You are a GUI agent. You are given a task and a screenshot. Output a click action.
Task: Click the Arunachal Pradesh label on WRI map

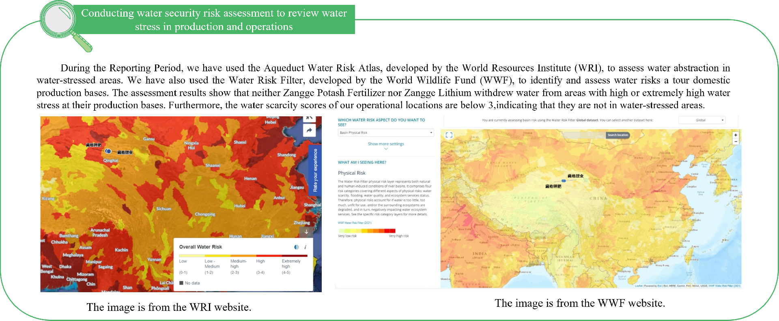click(100, 233)
